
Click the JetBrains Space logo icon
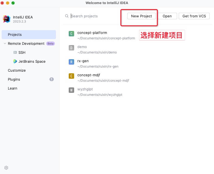tap(15, 61)
